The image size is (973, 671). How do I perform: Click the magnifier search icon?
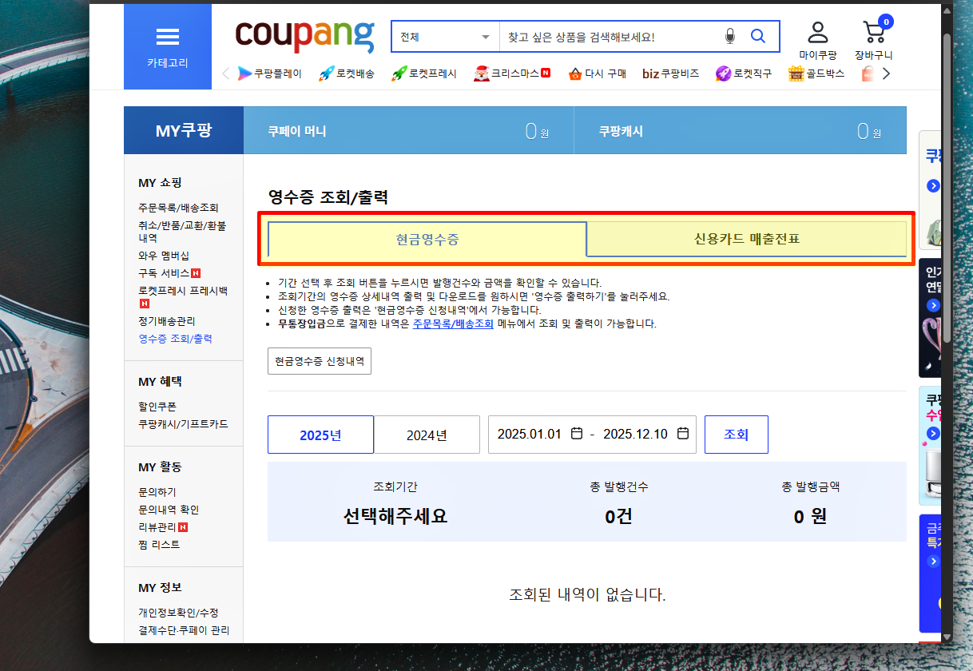click(x=758, y=37)
